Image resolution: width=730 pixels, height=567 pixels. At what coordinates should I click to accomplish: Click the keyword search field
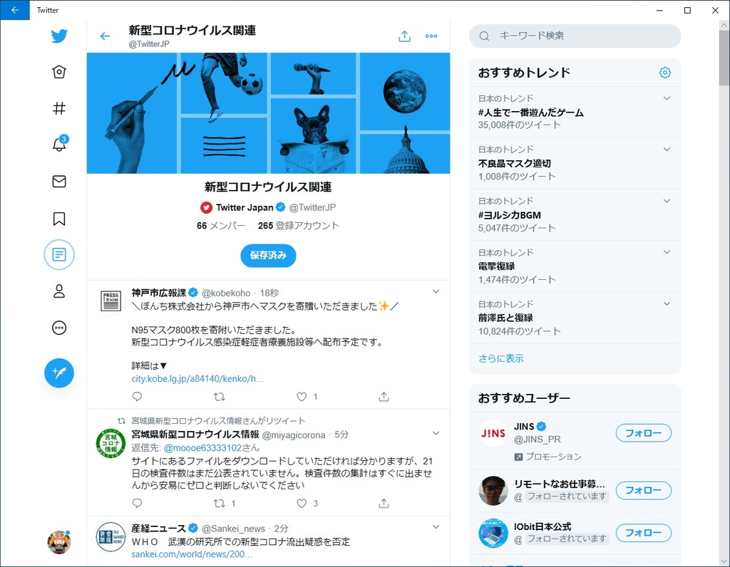tap(574, 36)
